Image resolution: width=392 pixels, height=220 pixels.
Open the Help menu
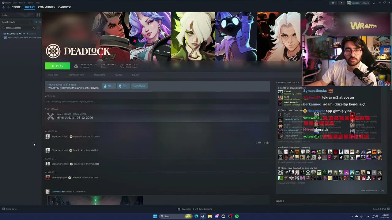[37, 3]
